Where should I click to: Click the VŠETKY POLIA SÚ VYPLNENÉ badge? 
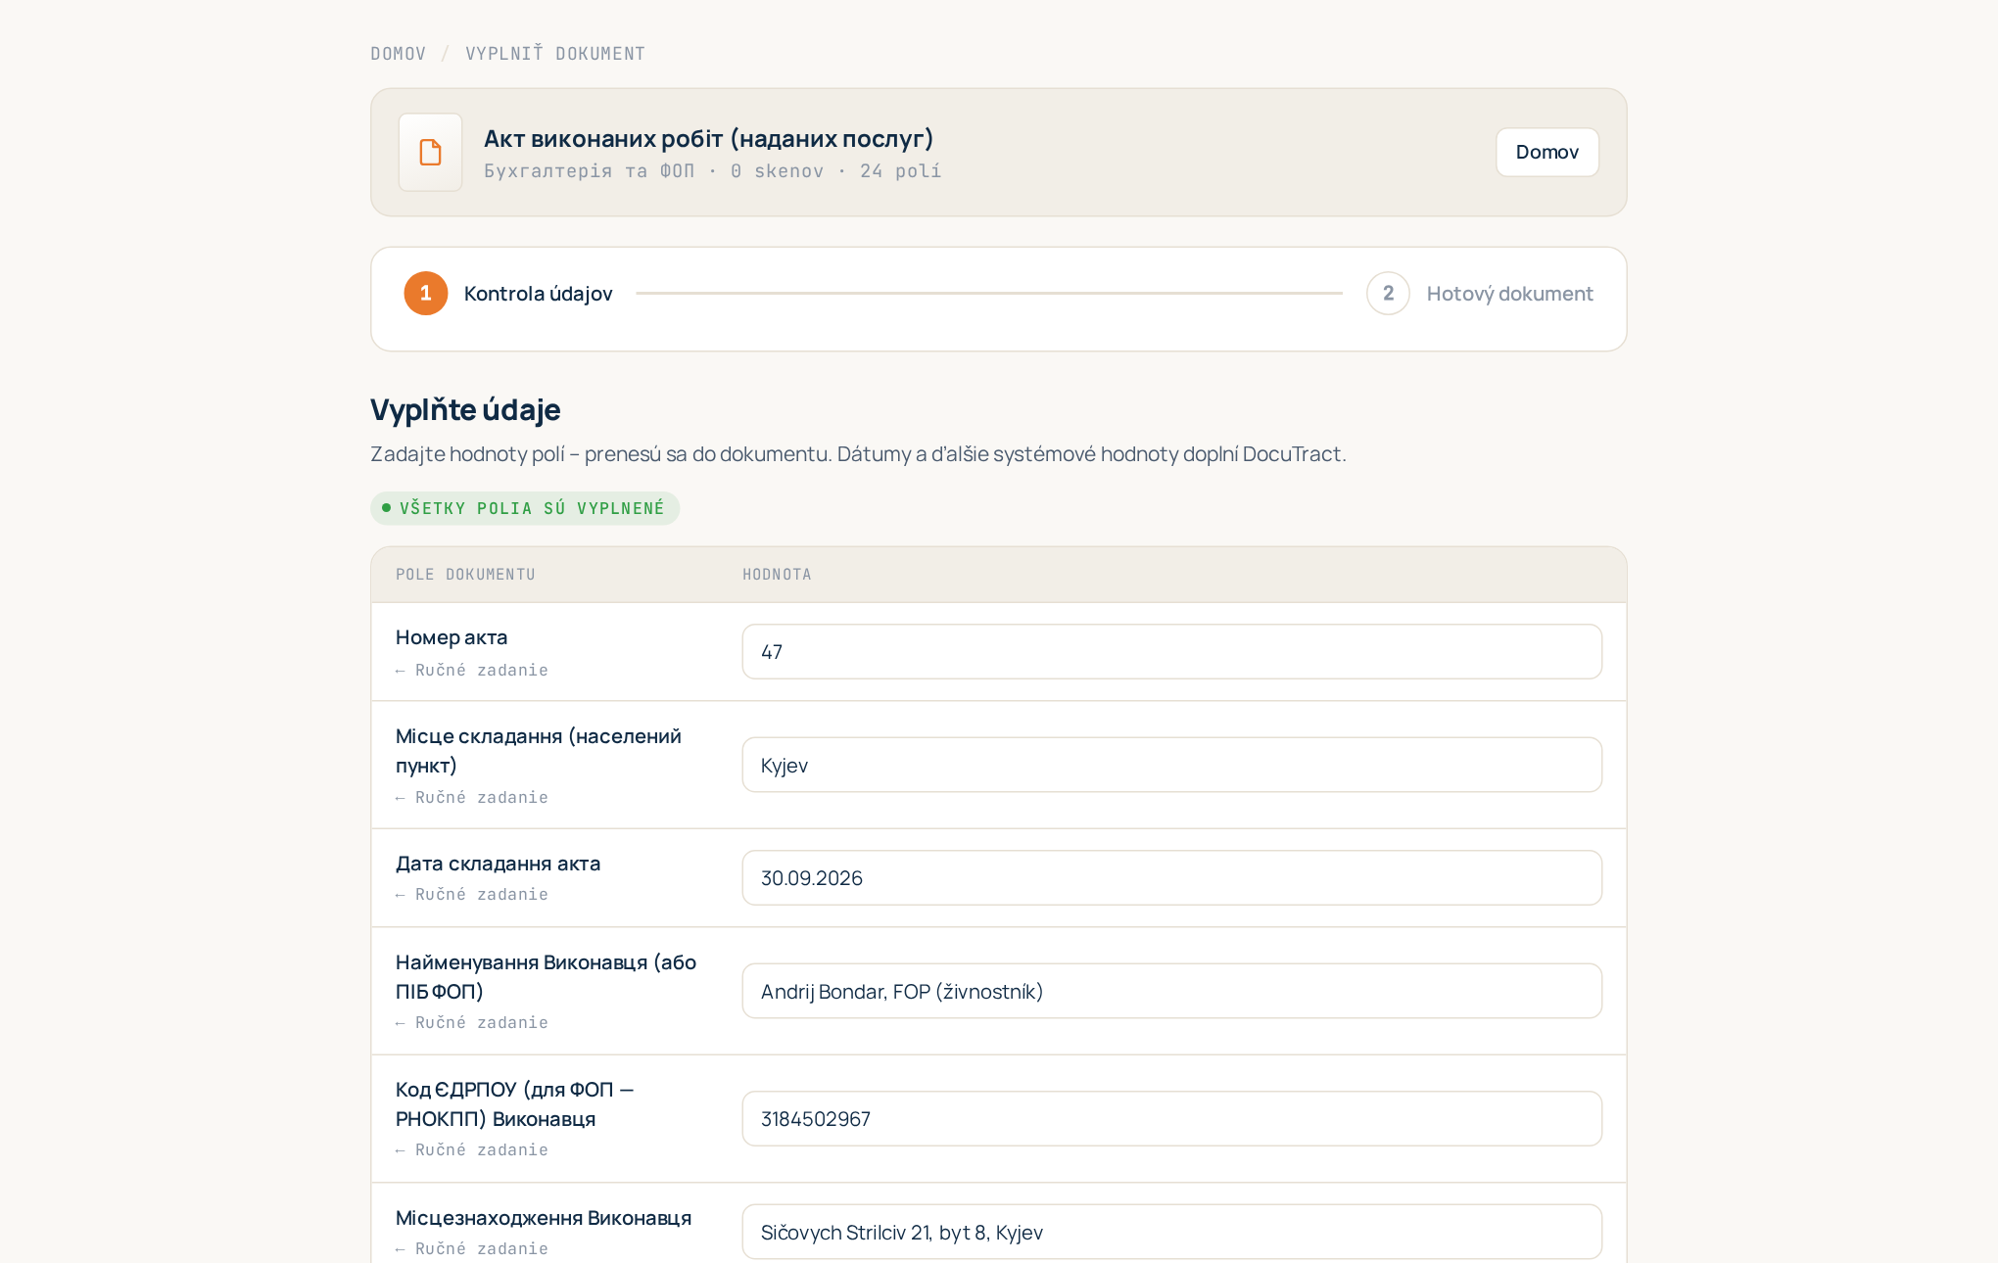coord(525,508)
